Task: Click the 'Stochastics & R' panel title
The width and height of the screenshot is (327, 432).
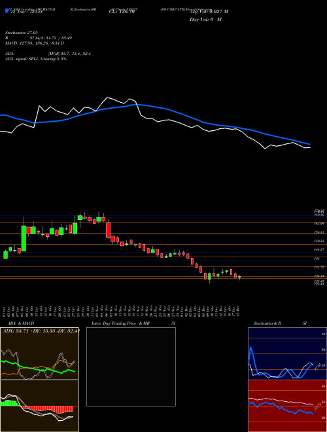Action: (267, 323)
